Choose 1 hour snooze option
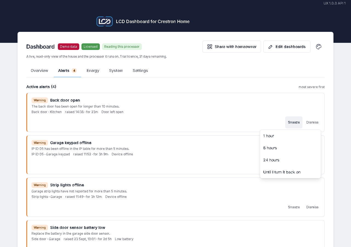This screenshot has width=351, height=247. tap(290, 136)
